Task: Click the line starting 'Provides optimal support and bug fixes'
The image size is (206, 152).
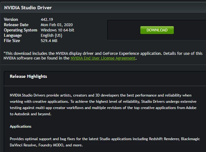Action: point(105,139)
